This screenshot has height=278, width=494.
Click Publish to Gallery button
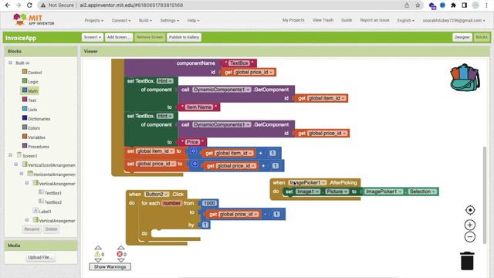point(184,37)
